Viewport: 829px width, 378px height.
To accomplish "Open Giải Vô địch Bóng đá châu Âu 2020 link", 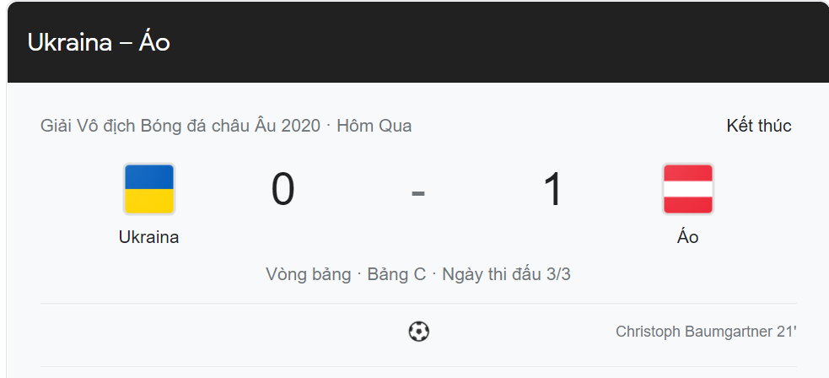I will pyautogui.click(x=180, y=126).
